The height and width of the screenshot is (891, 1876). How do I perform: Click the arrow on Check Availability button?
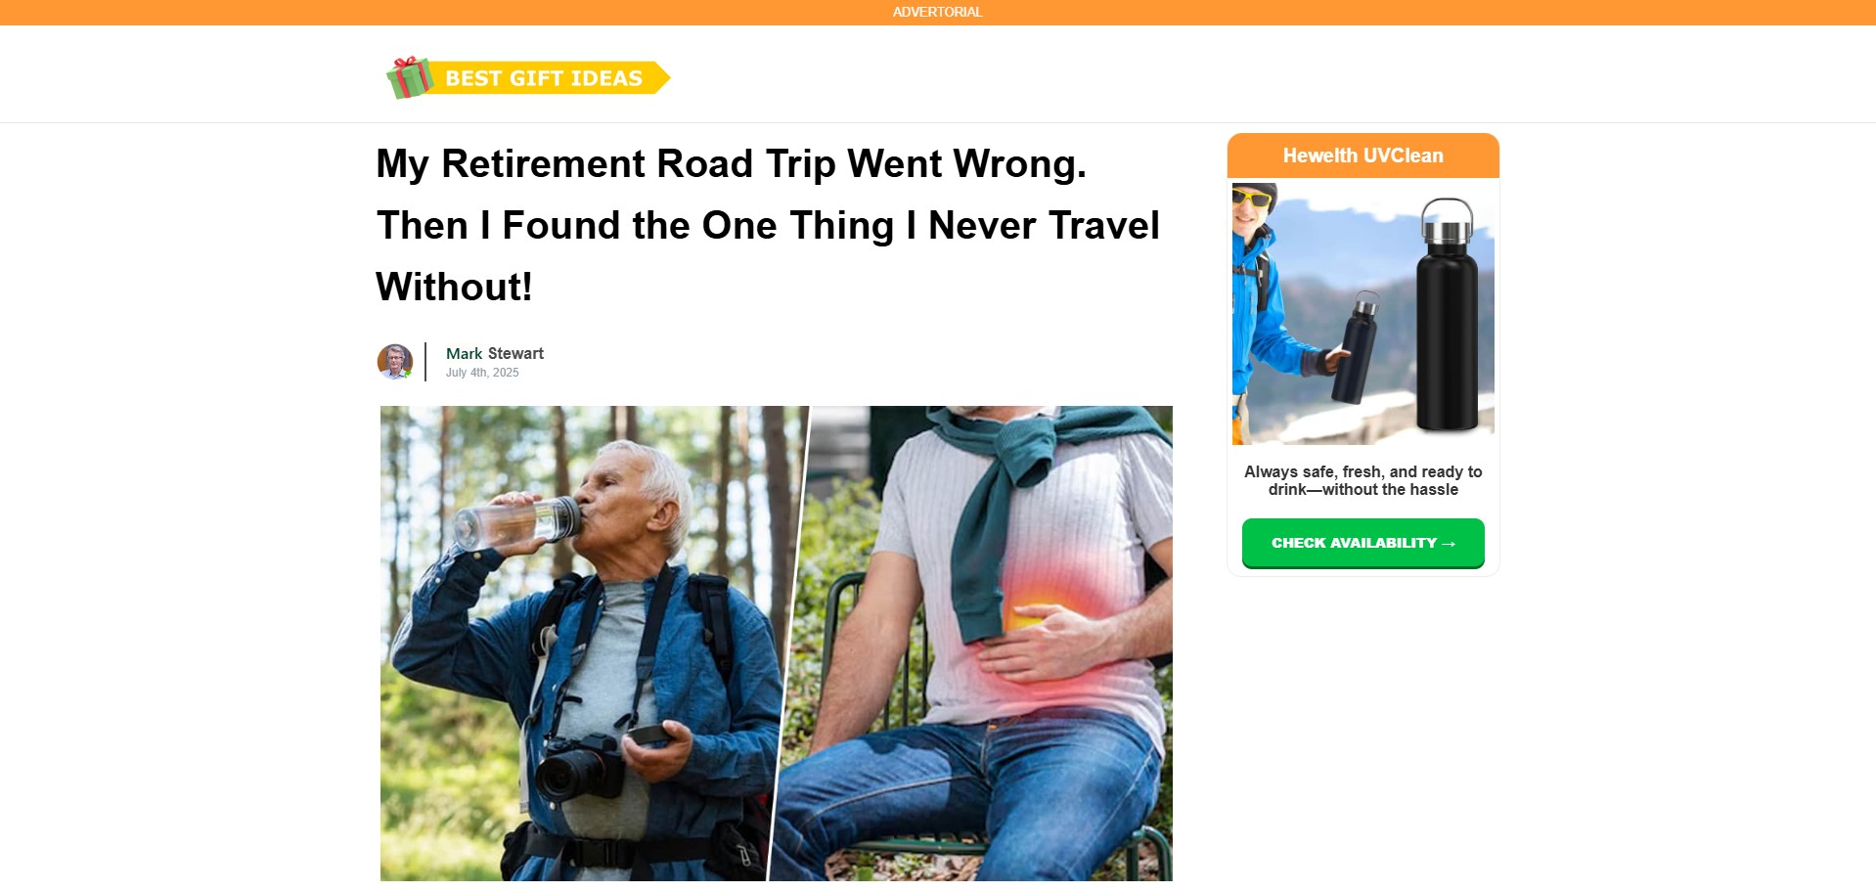pos(1449,543)
